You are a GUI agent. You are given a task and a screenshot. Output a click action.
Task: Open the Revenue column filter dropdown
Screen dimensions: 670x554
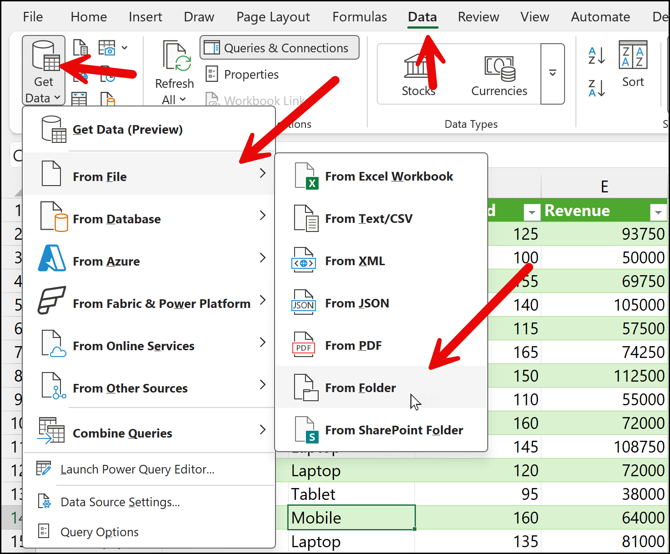[658, 212]
